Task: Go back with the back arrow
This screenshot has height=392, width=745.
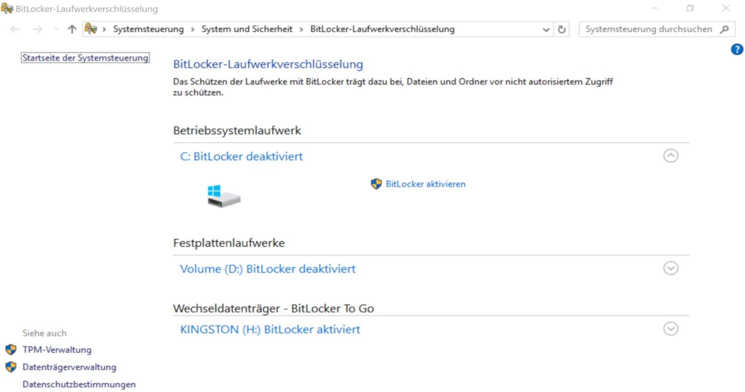Action: (x=15, y=29)
